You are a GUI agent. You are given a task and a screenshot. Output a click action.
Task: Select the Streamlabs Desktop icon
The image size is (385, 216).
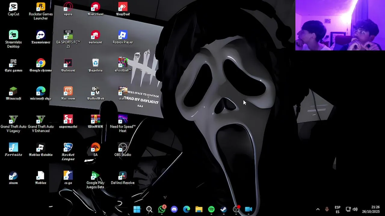pyautogui.click(x=14, y=39)
